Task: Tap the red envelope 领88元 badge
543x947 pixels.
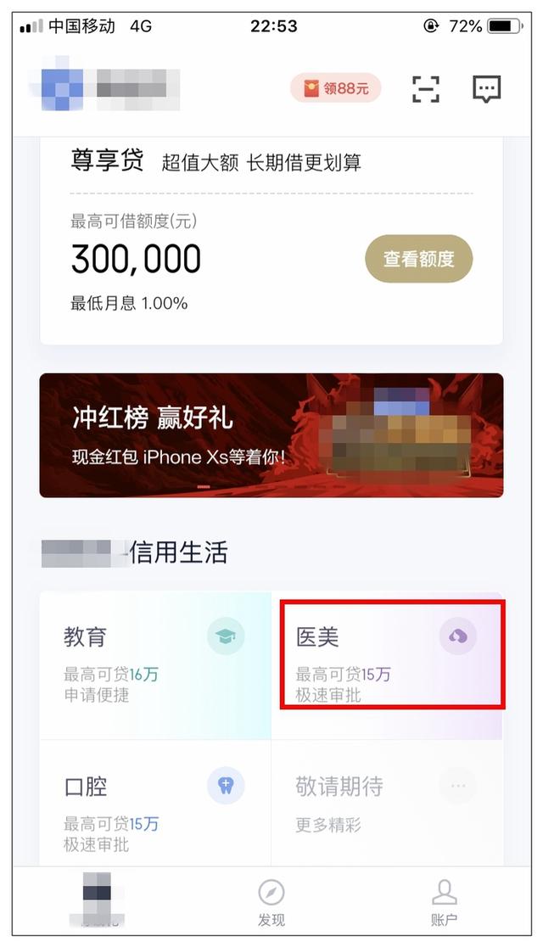Action: click(x=336, y=89)
